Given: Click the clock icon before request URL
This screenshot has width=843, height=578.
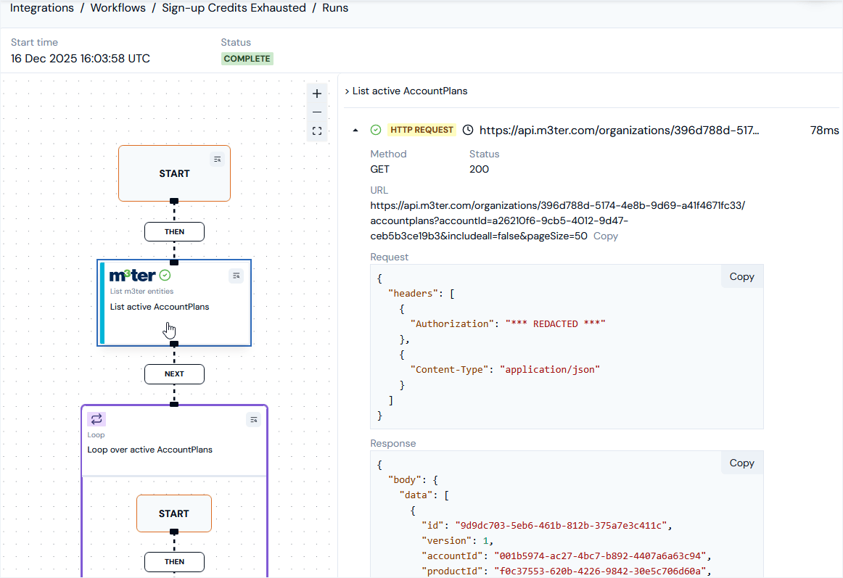Looking at the screenshot, I should pyautogui.click(x=468, y=130).
